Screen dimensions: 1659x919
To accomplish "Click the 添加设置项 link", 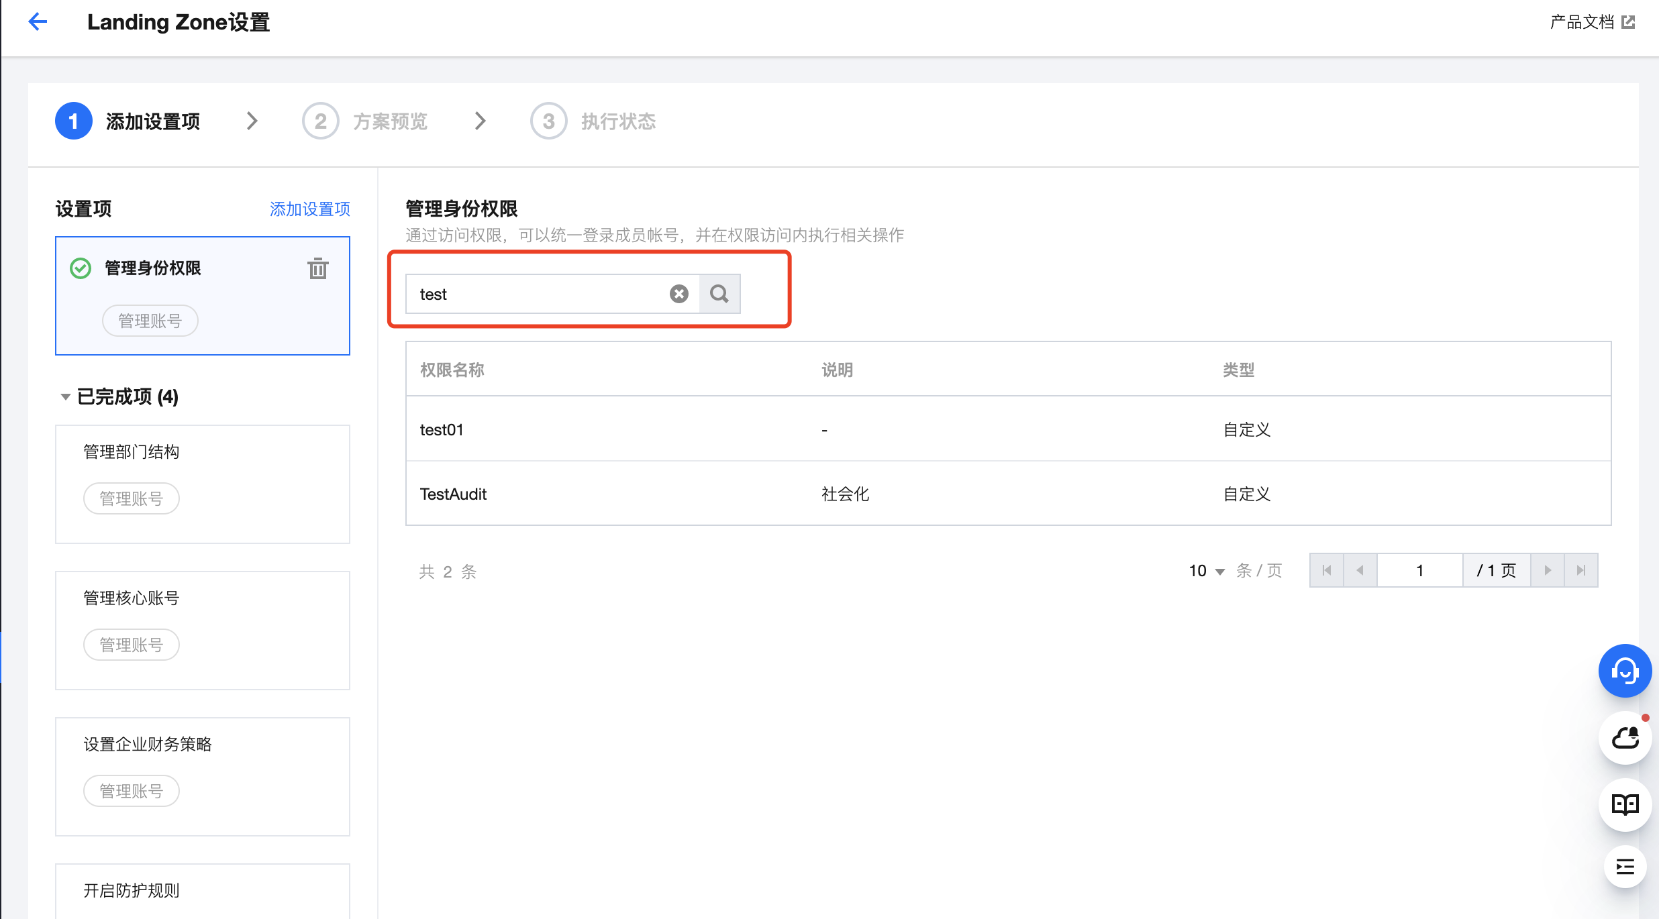I will pyautogui.click(x=309, y=209).
